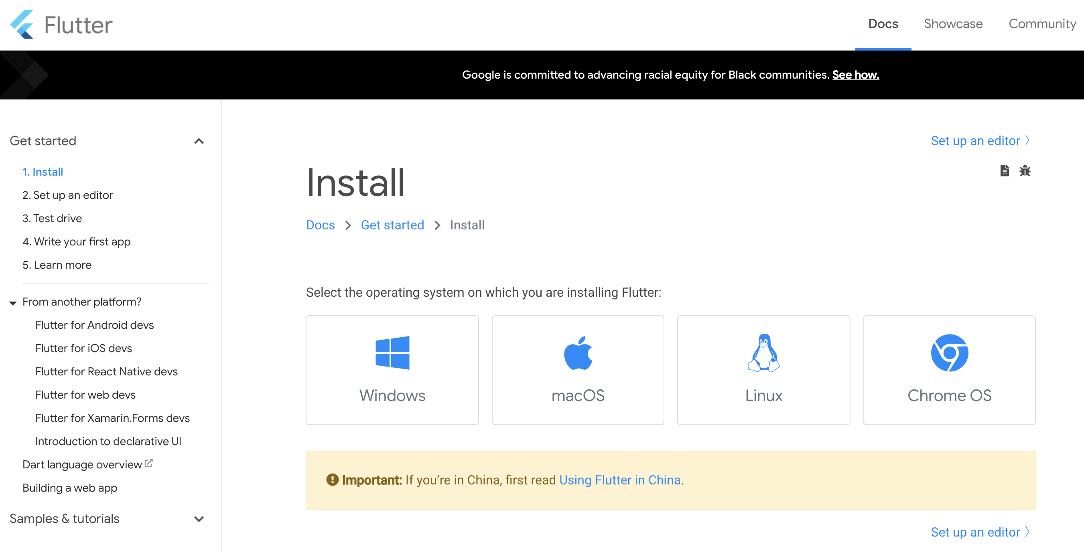Select the Windows logo install option

point(392,352)
